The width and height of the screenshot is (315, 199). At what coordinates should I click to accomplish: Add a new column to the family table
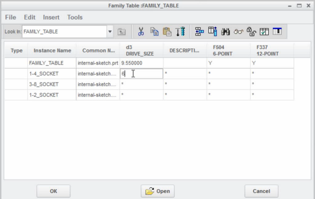click(213, 31)
